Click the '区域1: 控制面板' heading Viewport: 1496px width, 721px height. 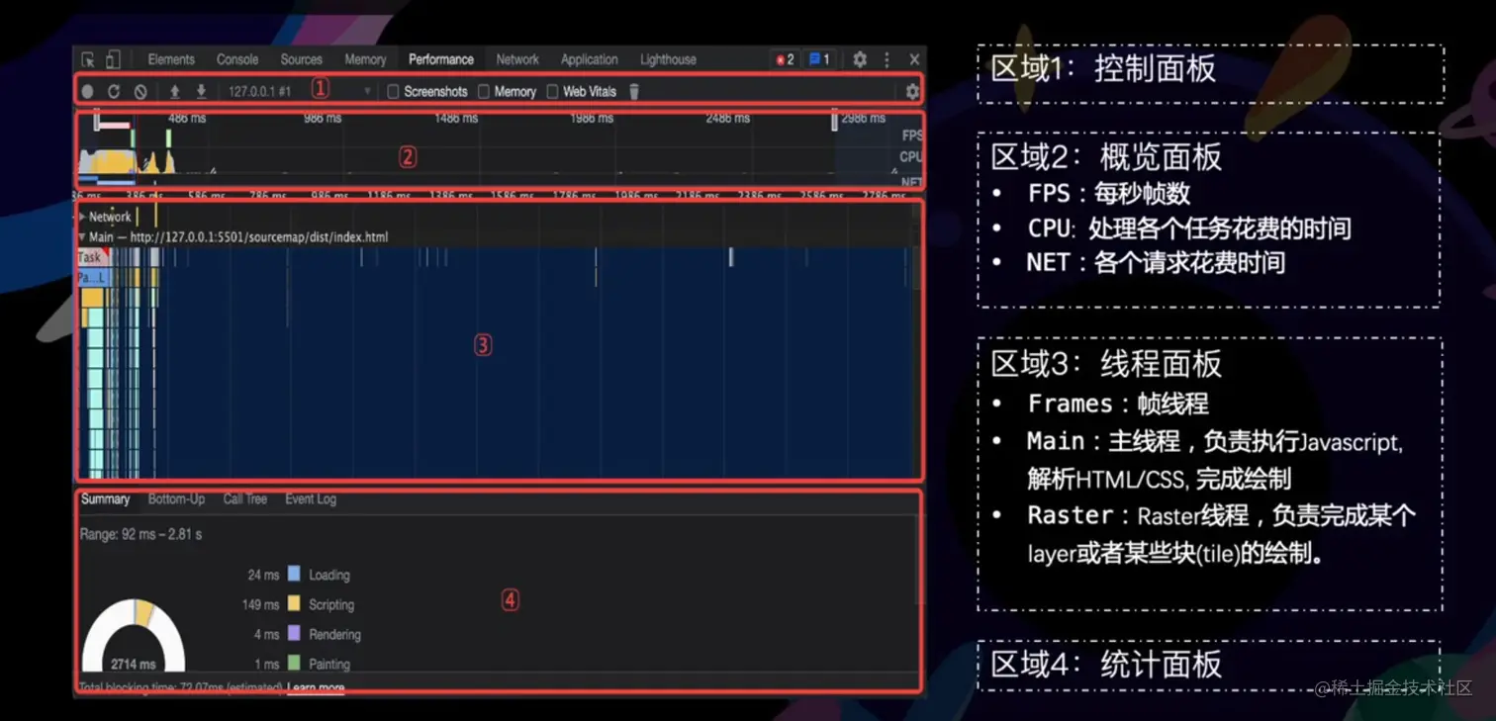(x=1103, y=69)
